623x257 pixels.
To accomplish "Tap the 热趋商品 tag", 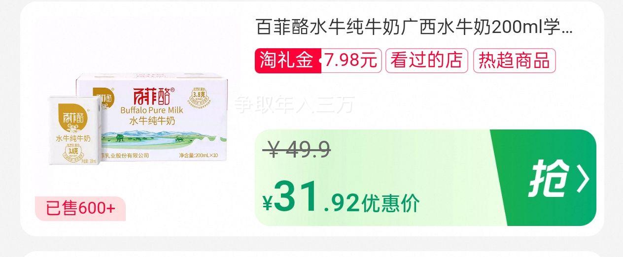I will tap(515, 61).
